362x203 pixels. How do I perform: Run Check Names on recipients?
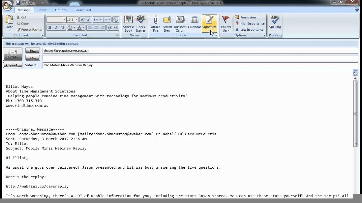click(141, 24)
